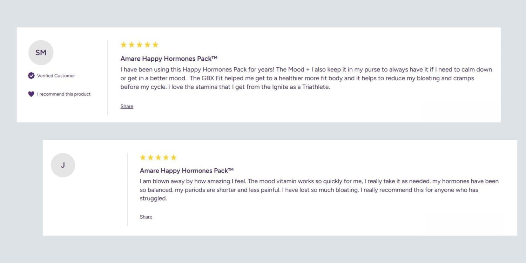Select fifth star in SM's review rating

[x=155, y=45]
